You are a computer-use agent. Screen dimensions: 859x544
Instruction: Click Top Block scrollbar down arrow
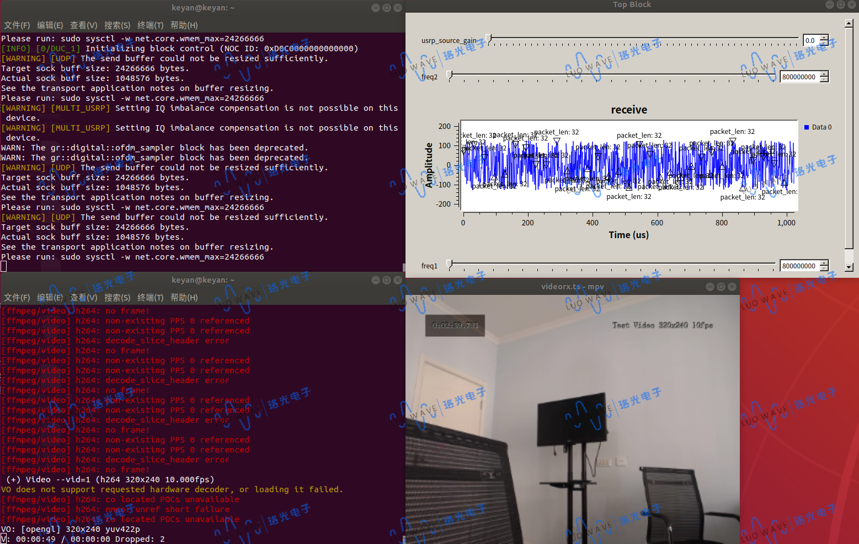pyautogui.click(x=849, y=267)
